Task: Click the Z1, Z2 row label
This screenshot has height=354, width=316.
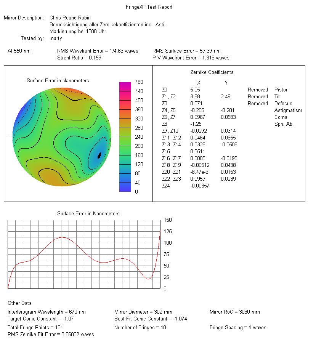Action: 169,97
